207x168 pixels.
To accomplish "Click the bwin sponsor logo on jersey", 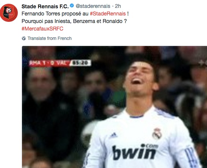I will click(135, 152).
